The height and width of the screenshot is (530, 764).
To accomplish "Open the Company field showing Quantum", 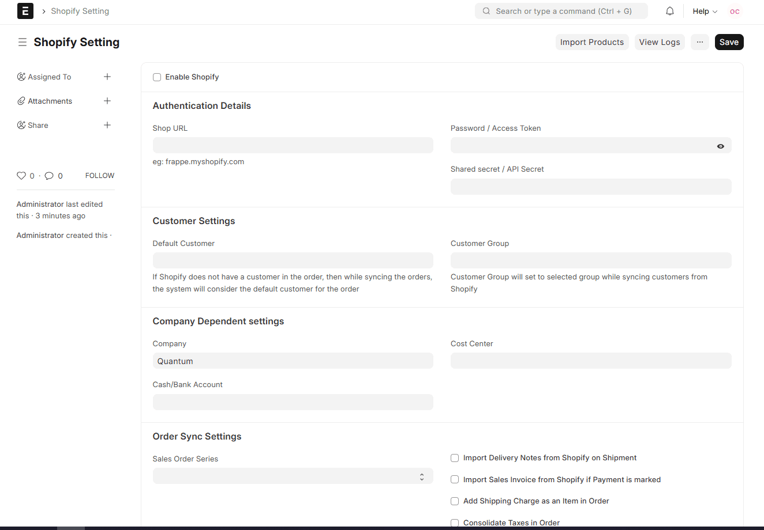I will click(x=293, y=361).
